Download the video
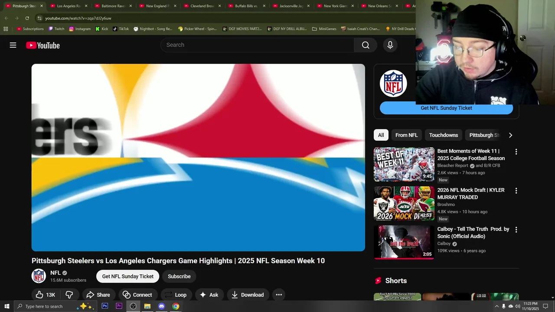 (x=248, y=295)
